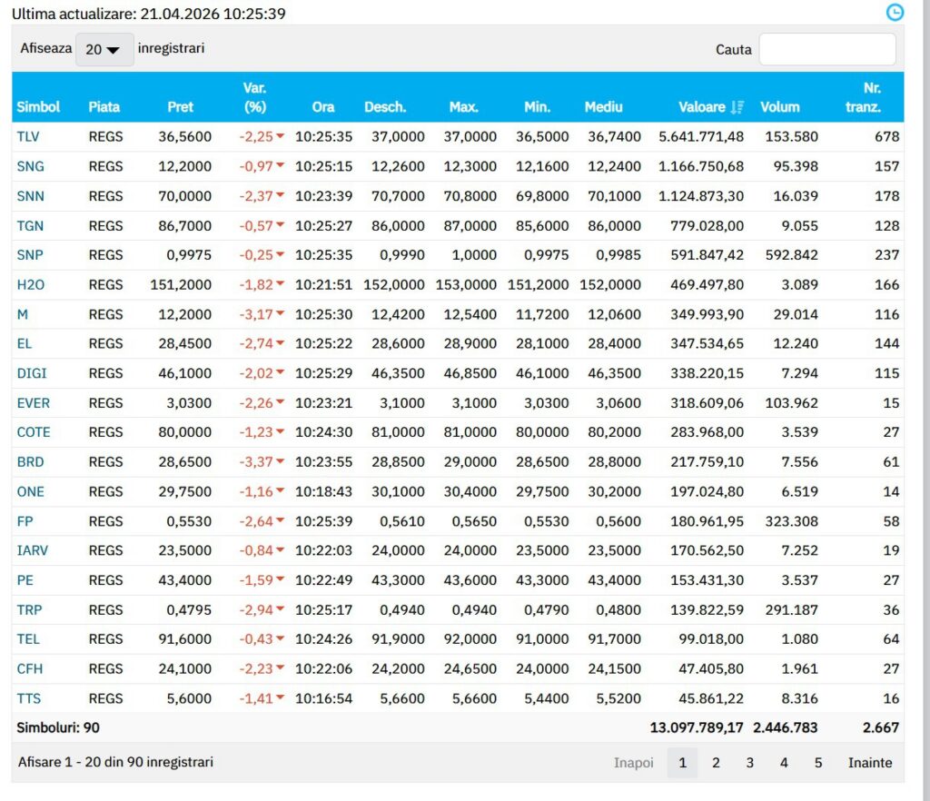The height and width of the screenshot is (801, 930).
Task: Sort table by Simbol column header
Action: click(x=38, y=107)
